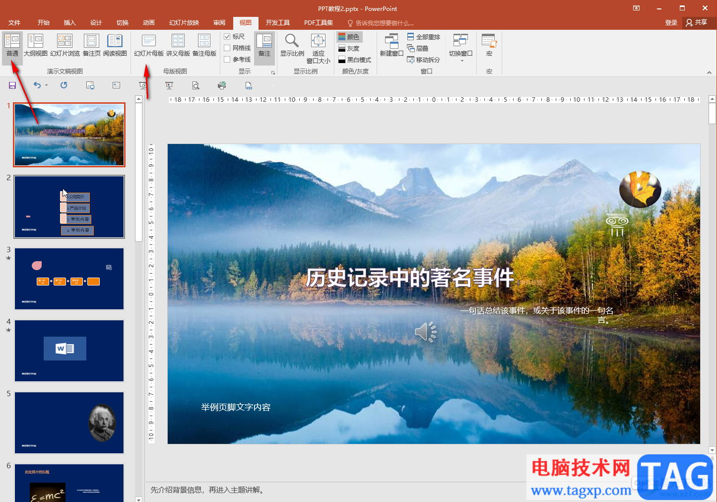
Task: Open ribbon display options in title bar
Action: click(x=637, y=8)
